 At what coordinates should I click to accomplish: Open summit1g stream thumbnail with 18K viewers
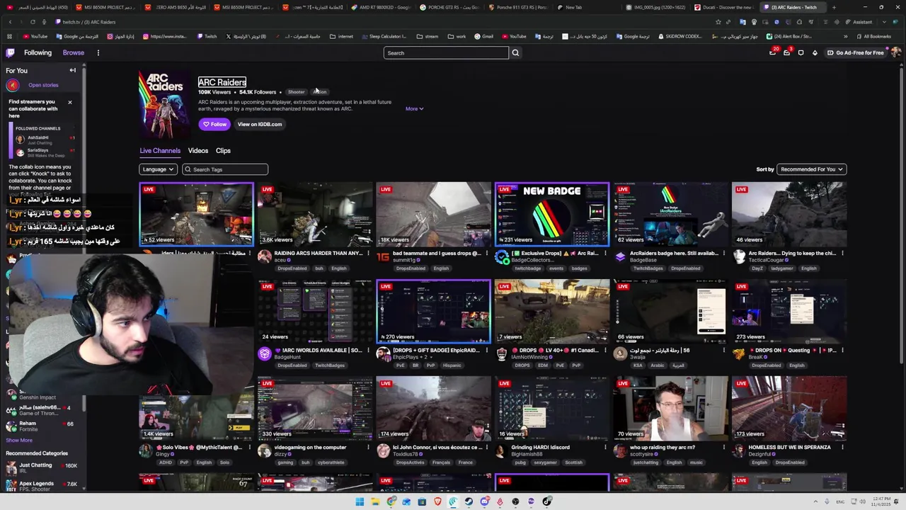tap(433, 214)
